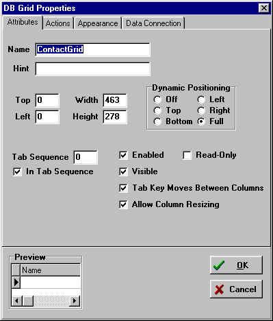Click the preview horizontal scrollbar thumb
Screen dimensions: 273x321
pos(28,300)
